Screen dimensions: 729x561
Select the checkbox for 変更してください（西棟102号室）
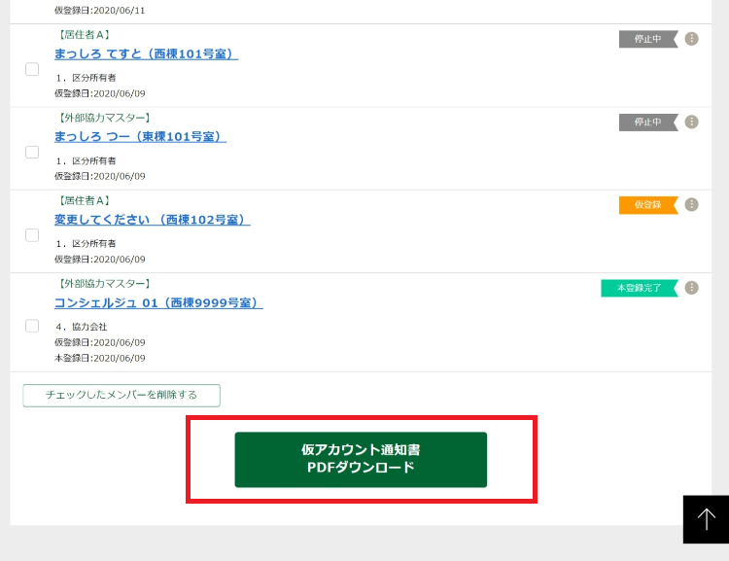[32, 235]
